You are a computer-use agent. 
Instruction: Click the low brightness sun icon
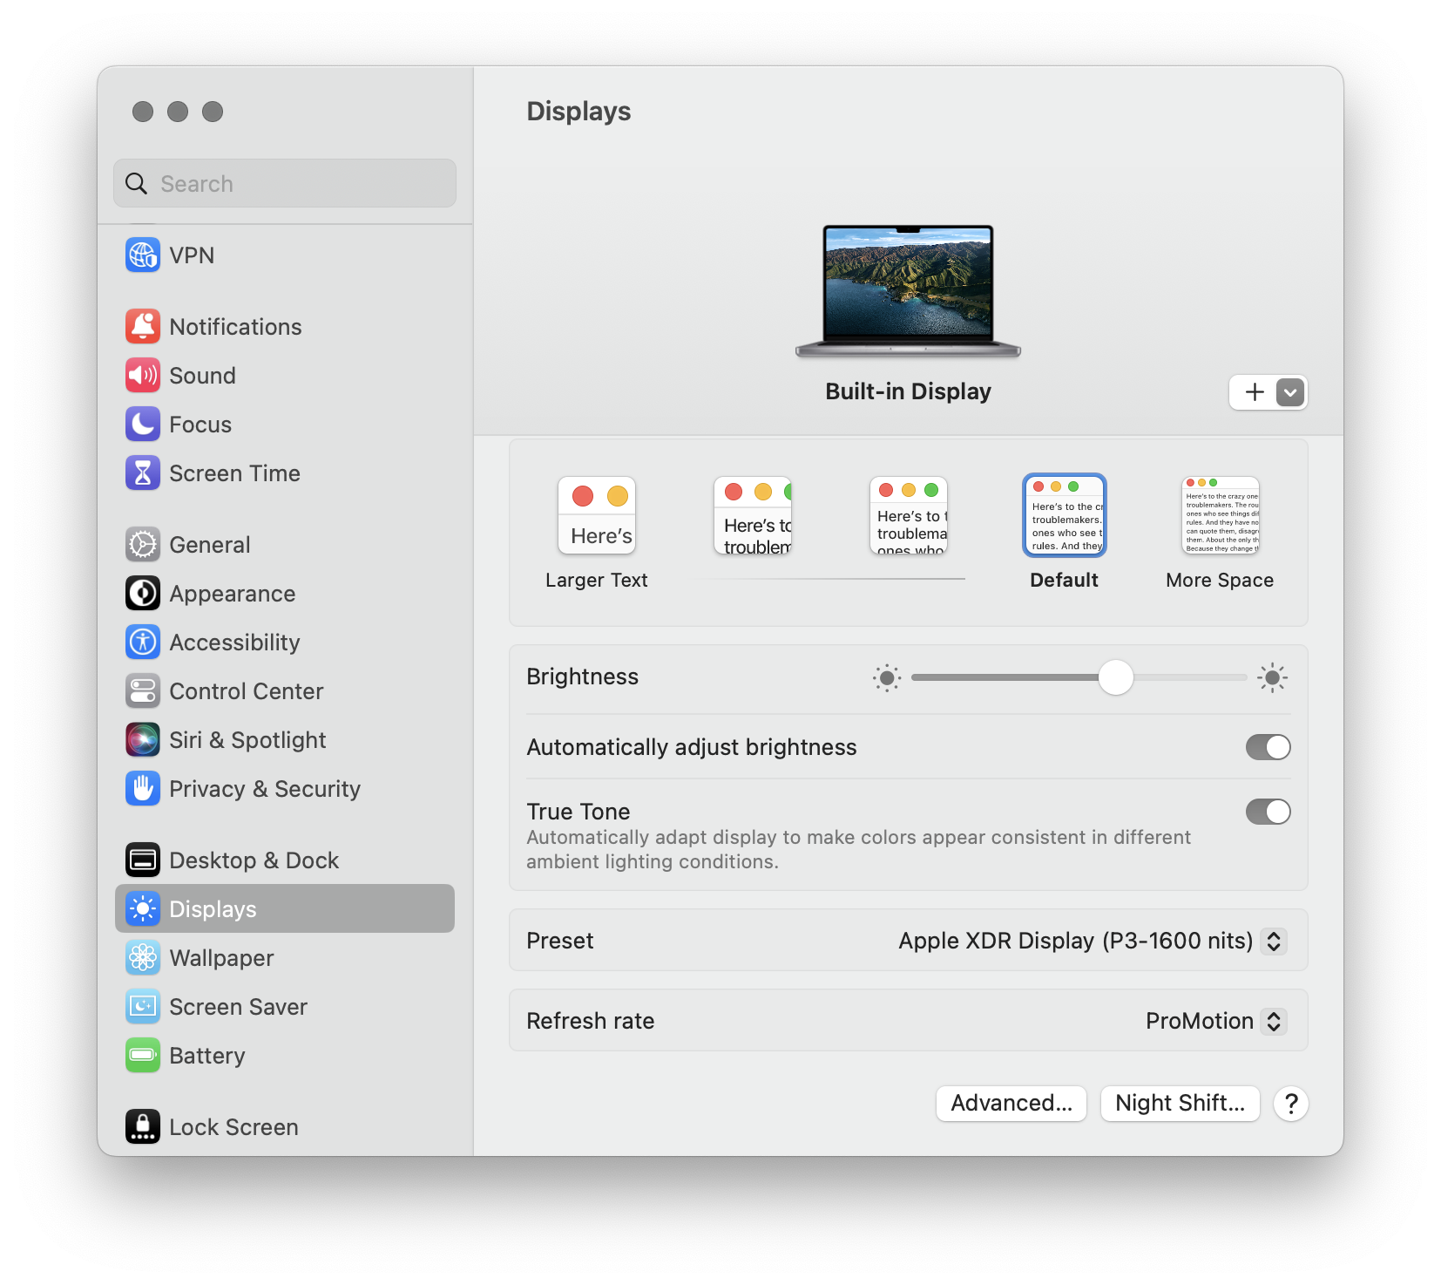point(887,677)
